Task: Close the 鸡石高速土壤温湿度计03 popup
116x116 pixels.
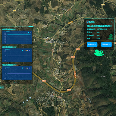Action: (112, 22)
